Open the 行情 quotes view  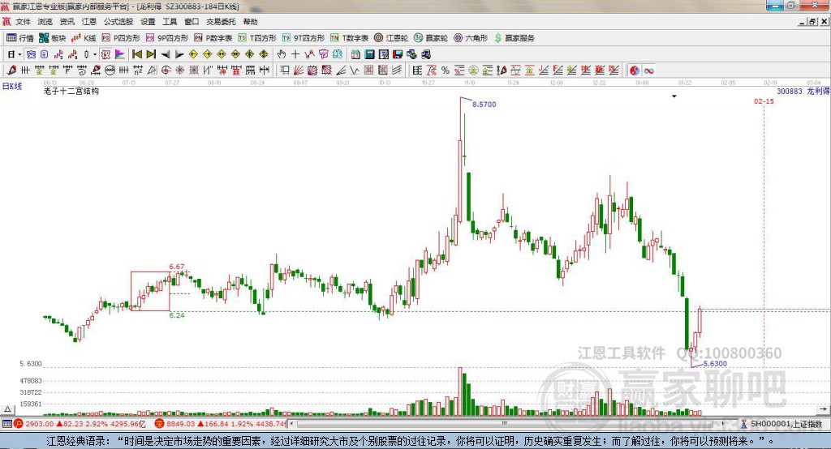(19, 38)
